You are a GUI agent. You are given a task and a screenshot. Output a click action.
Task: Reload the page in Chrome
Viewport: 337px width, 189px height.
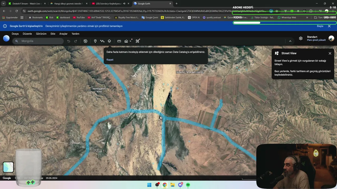[17, 11]
